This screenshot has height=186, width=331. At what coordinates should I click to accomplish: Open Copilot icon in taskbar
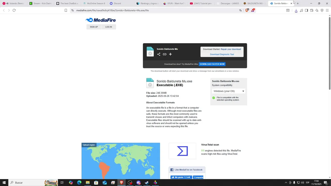(x=71, y=183)
